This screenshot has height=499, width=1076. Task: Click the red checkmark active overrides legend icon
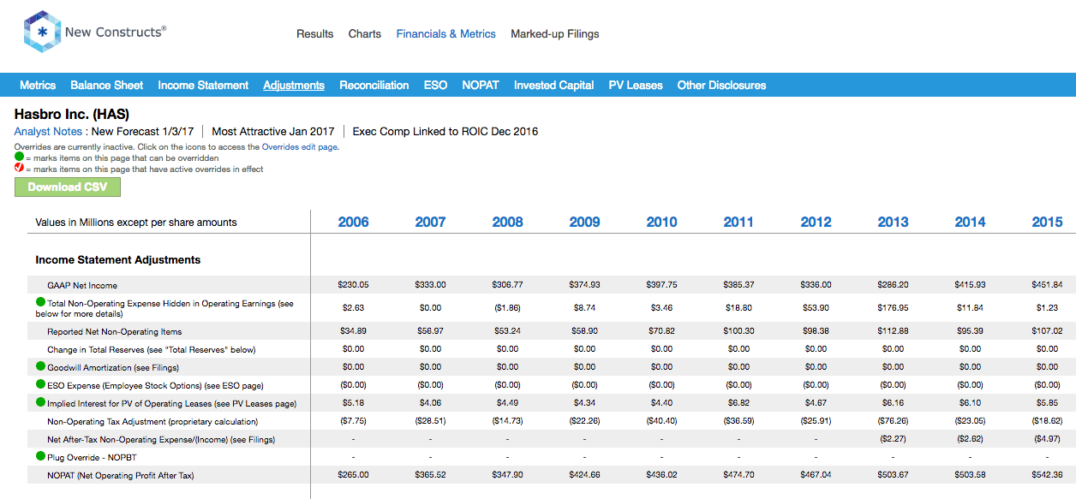tap(19, 169)
